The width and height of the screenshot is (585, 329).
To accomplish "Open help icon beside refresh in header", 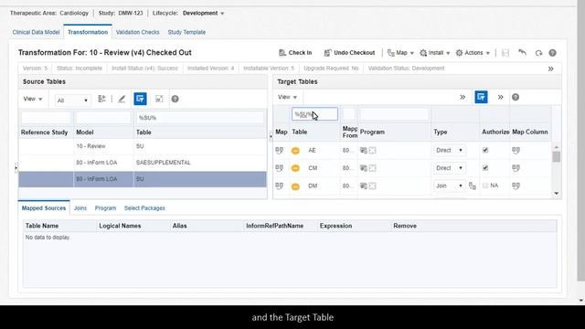I will (552, 53).
